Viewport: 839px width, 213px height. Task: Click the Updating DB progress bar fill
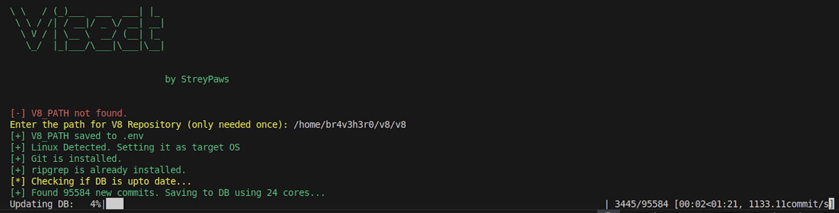click(x=115, y=204)
